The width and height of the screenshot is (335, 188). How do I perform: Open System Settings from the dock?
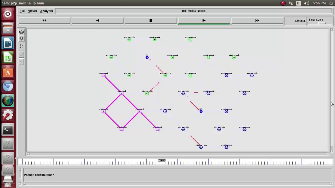8,115
